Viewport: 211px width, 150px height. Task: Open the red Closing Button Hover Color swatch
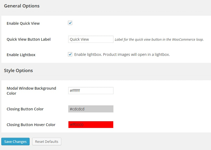pyautogui.click(x=91, y=125)
